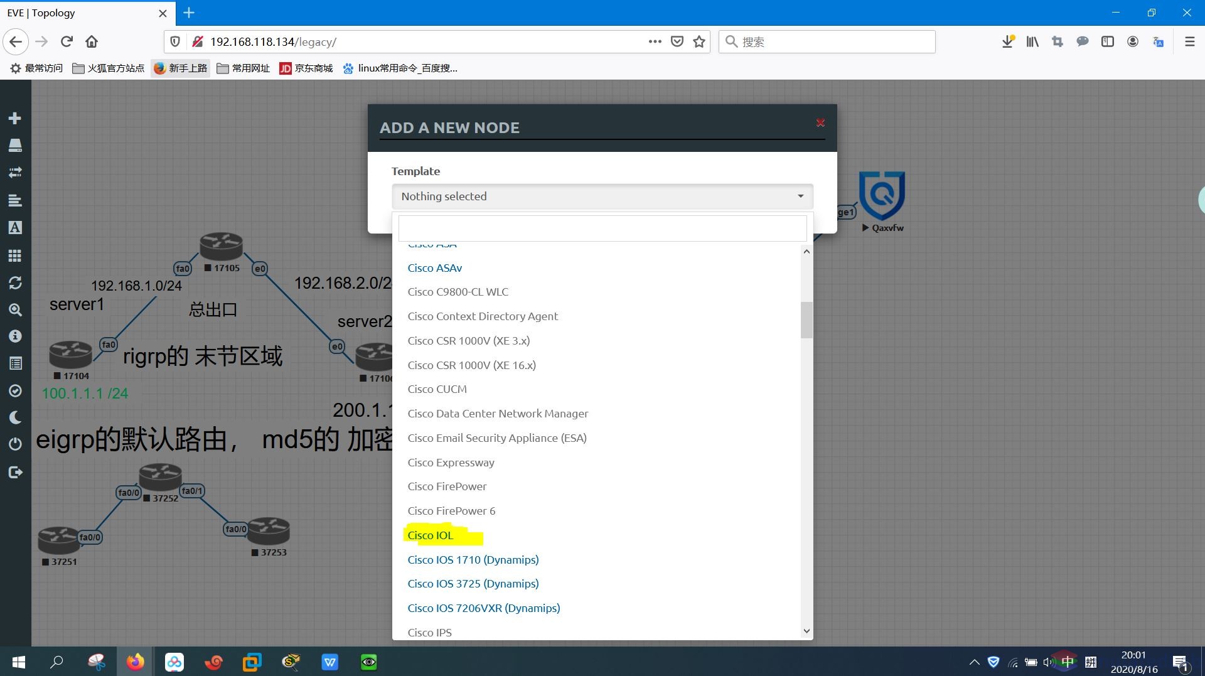The image size is (1205, 676).
Task: Select Cisco C9800-CL WLC template
Action: [x=458, y=292]
